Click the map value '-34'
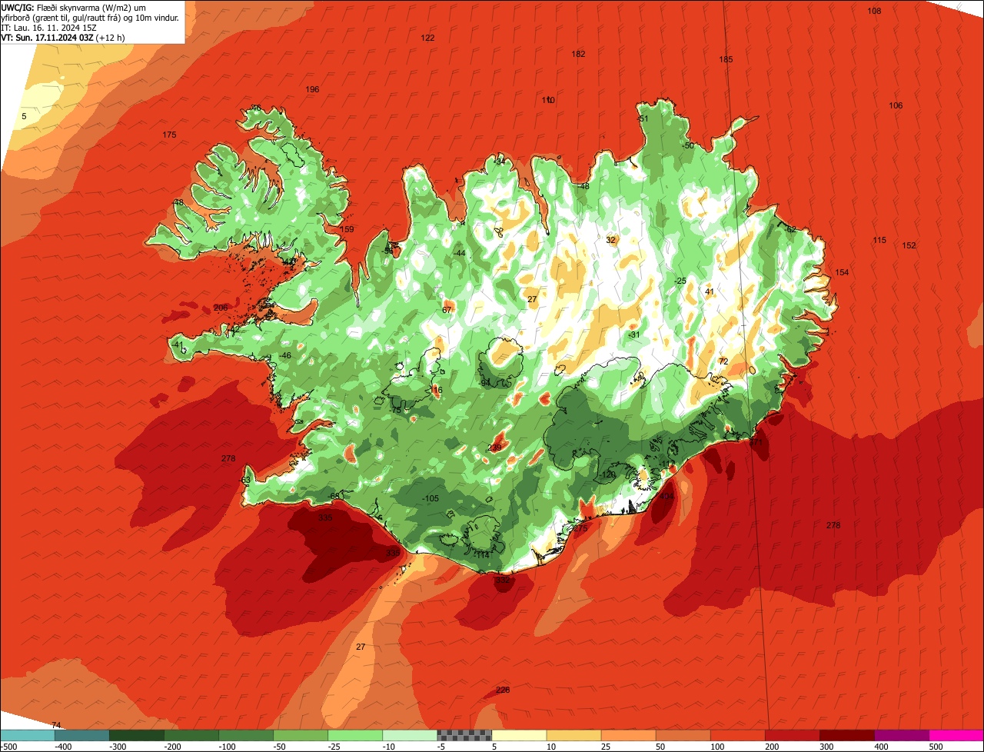The height and width of the screenshot is (752, 984). pos(500,161)
